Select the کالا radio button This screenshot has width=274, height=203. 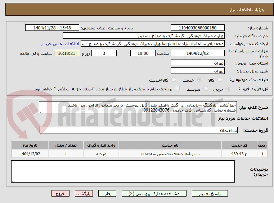(220, 80)
